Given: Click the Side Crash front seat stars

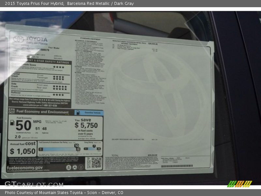Looking at the screenshot, I should [60, 87].
